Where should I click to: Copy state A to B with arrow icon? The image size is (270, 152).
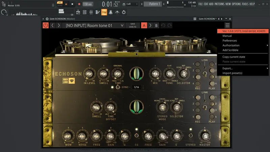point(150,26)
